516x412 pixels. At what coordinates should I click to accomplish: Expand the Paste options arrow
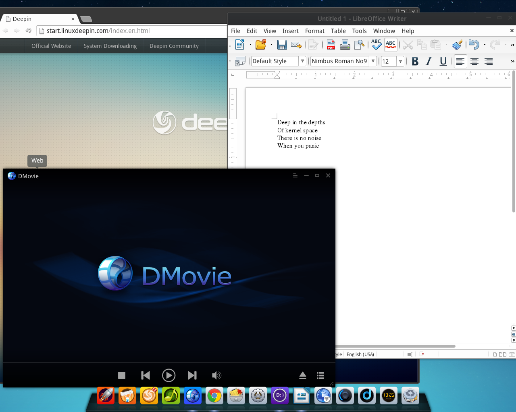446,45
